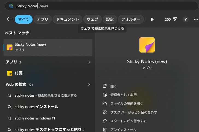Open the Sticky Notes (new) best match result
199x132 pixels.
click(x=48, y=47)
